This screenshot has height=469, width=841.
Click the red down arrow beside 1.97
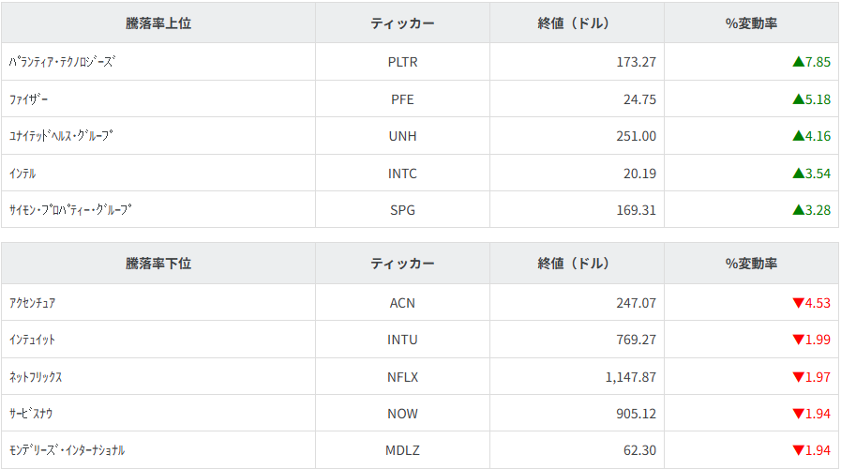(x=798, y=377)
